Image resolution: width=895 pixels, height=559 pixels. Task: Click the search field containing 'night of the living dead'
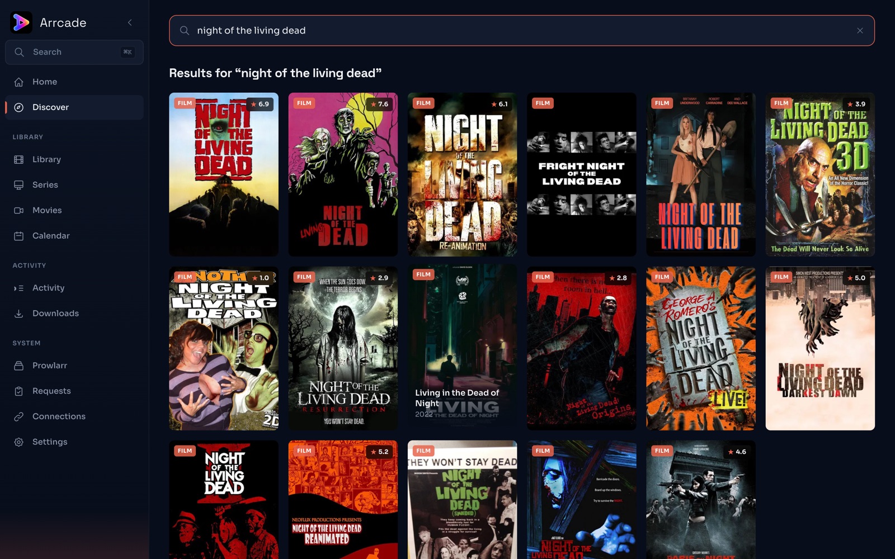[x=522, y=30]
